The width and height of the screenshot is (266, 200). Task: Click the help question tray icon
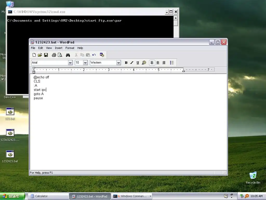(226, 196)
